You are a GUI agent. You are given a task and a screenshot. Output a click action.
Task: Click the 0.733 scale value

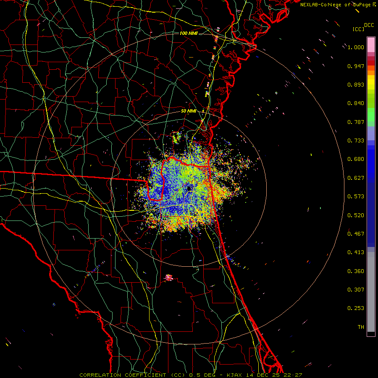[x=356, y=141]
